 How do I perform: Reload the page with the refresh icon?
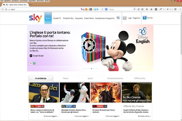tap(102, 9)
